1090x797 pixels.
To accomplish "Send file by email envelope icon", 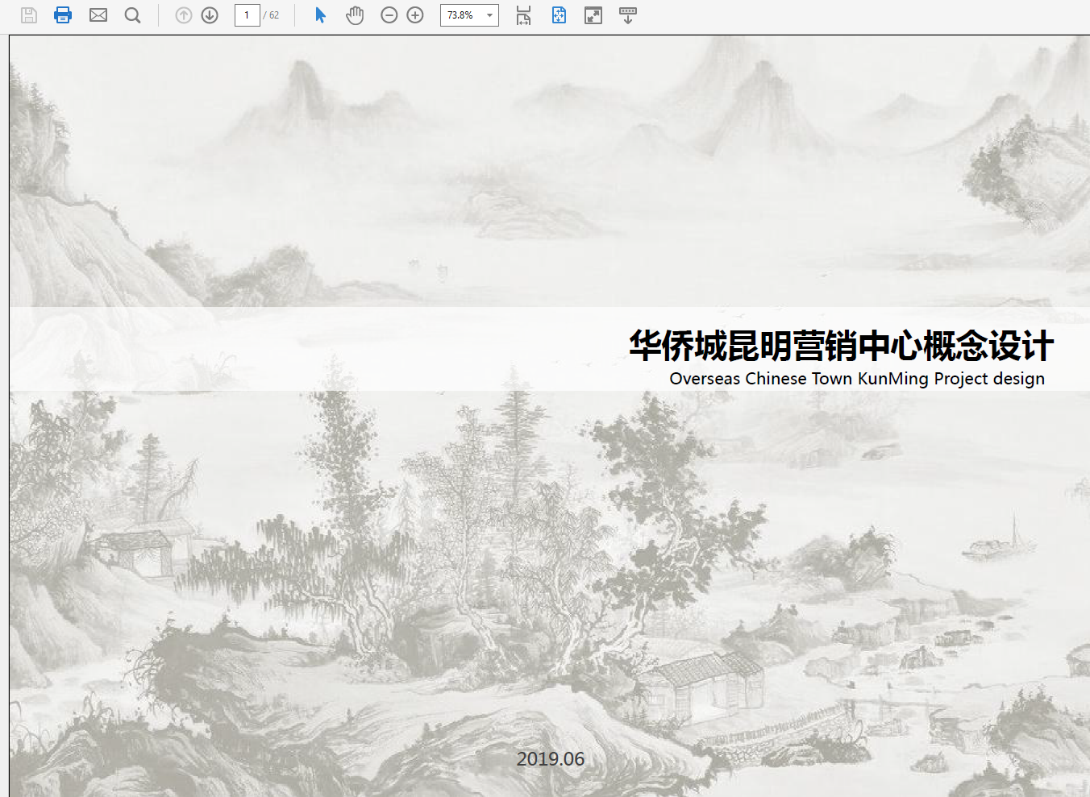I will [98, 15].
